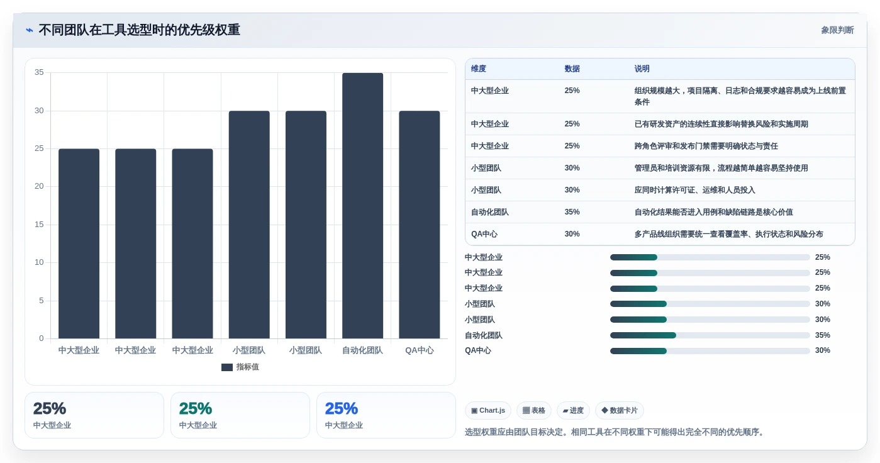Image resolution: width=880 pixels, height=463 pixels.
Task: Click the y-axis tick label 10
Action: click(x=40, y=263)
